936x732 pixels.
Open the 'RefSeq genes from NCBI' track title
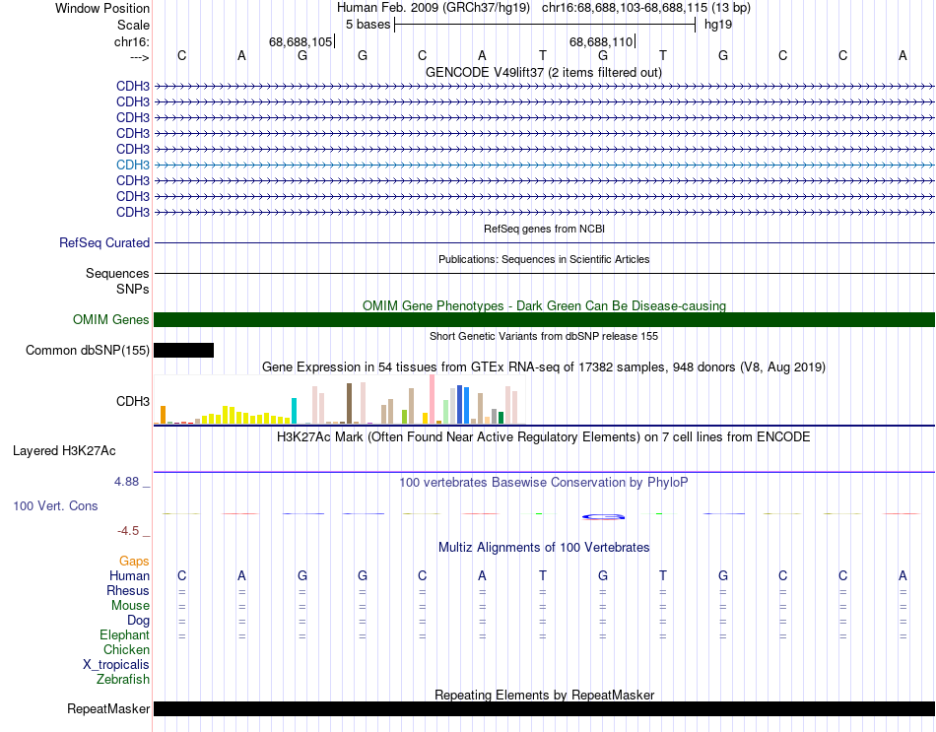[544, 229]
